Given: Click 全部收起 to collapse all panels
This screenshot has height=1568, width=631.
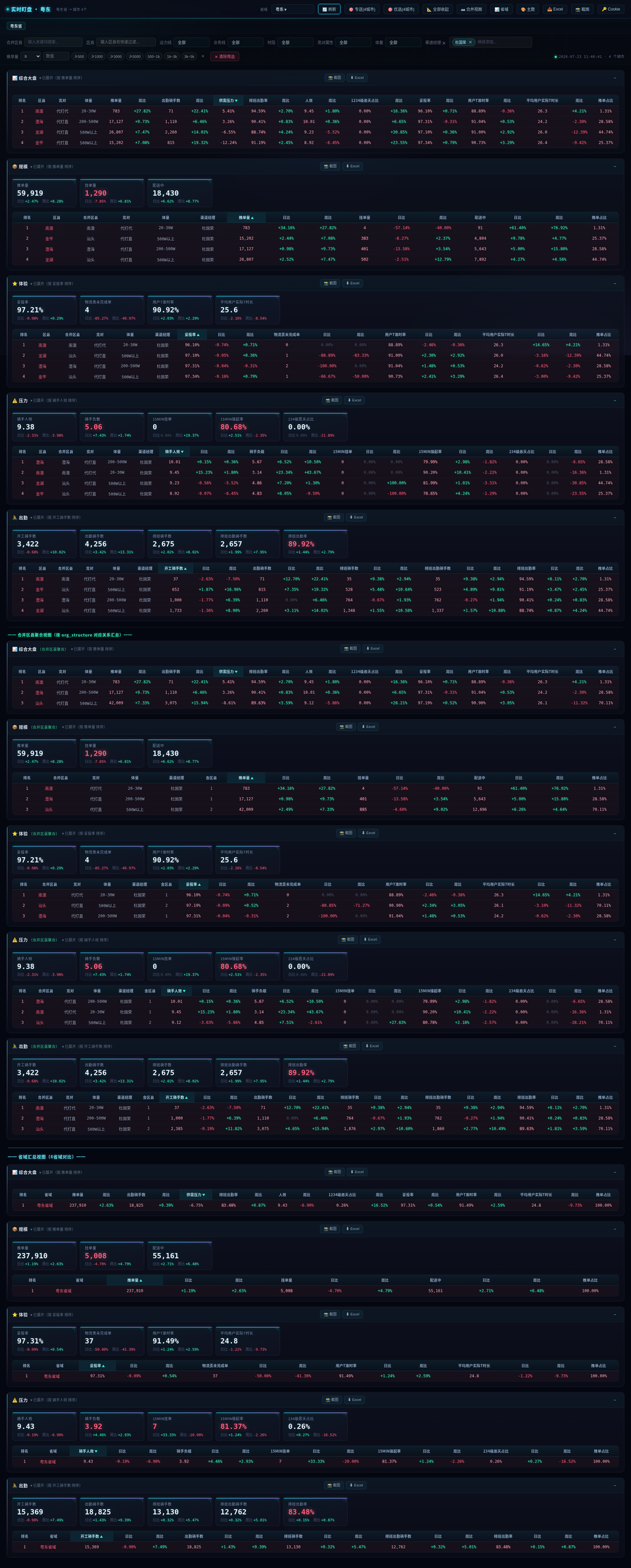Looking at the screenshot, I should click(x=438, y=9).
